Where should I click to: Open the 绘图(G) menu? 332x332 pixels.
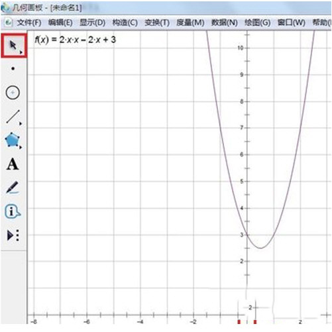coord(257,23)
